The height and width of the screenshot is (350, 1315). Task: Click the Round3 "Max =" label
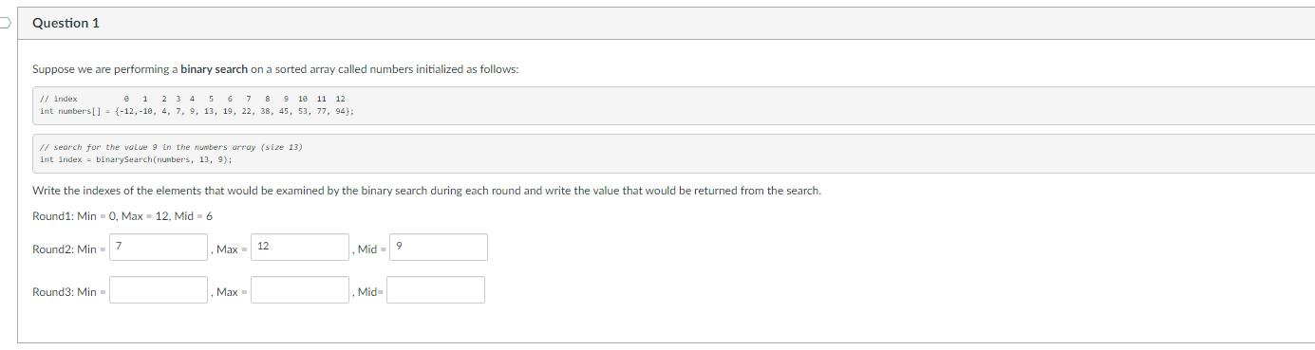pos(230,292)
